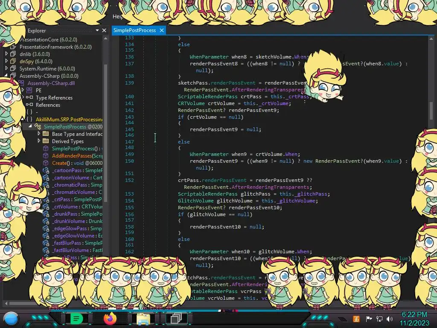Click the _drunkVolume field icon
This screenshot has height=328, width=437.
click(46, 221)
